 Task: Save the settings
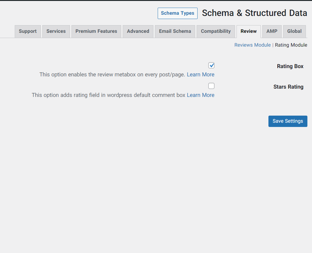[x=288, y=121]
